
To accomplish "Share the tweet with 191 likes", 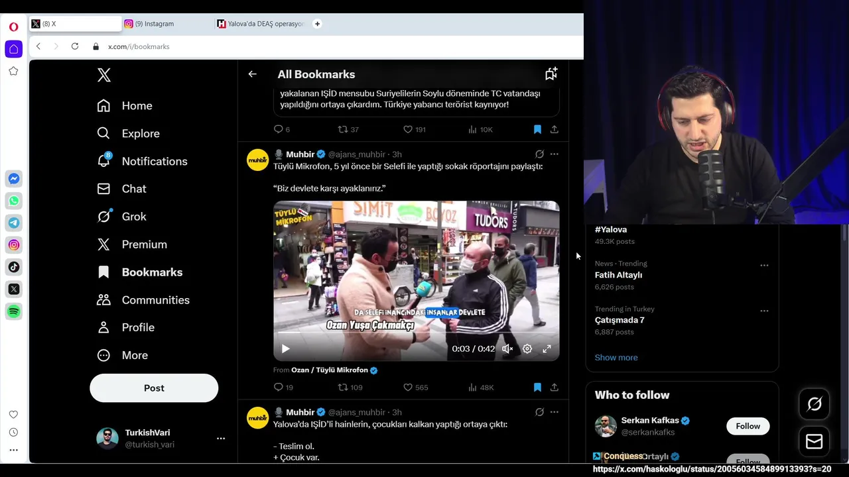I will point(555,129).
